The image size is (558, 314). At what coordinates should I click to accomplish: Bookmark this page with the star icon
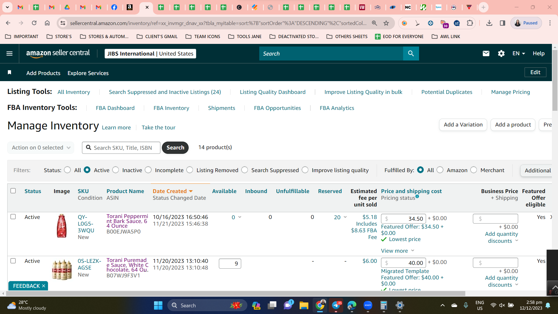point(386,23)
